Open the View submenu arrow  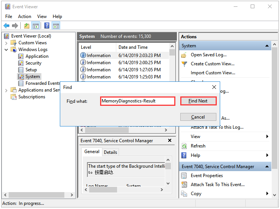(267, 137)
